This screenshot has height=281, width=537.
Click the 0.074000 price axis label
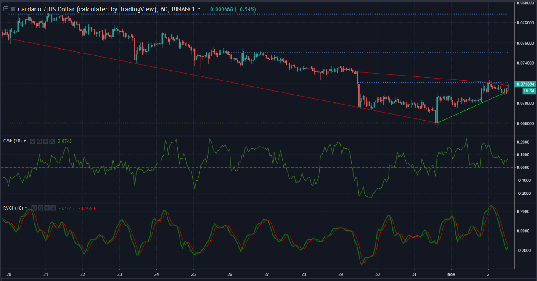pos(526,63)
